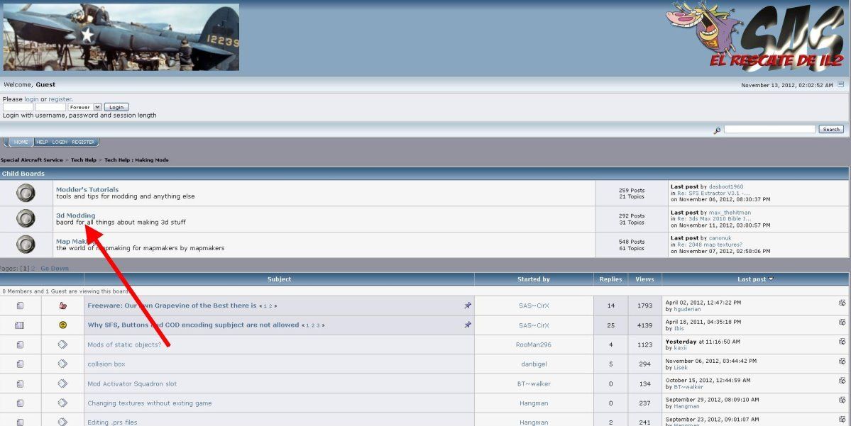
Task: Focus the forum search text field
Action: point(769,129)
